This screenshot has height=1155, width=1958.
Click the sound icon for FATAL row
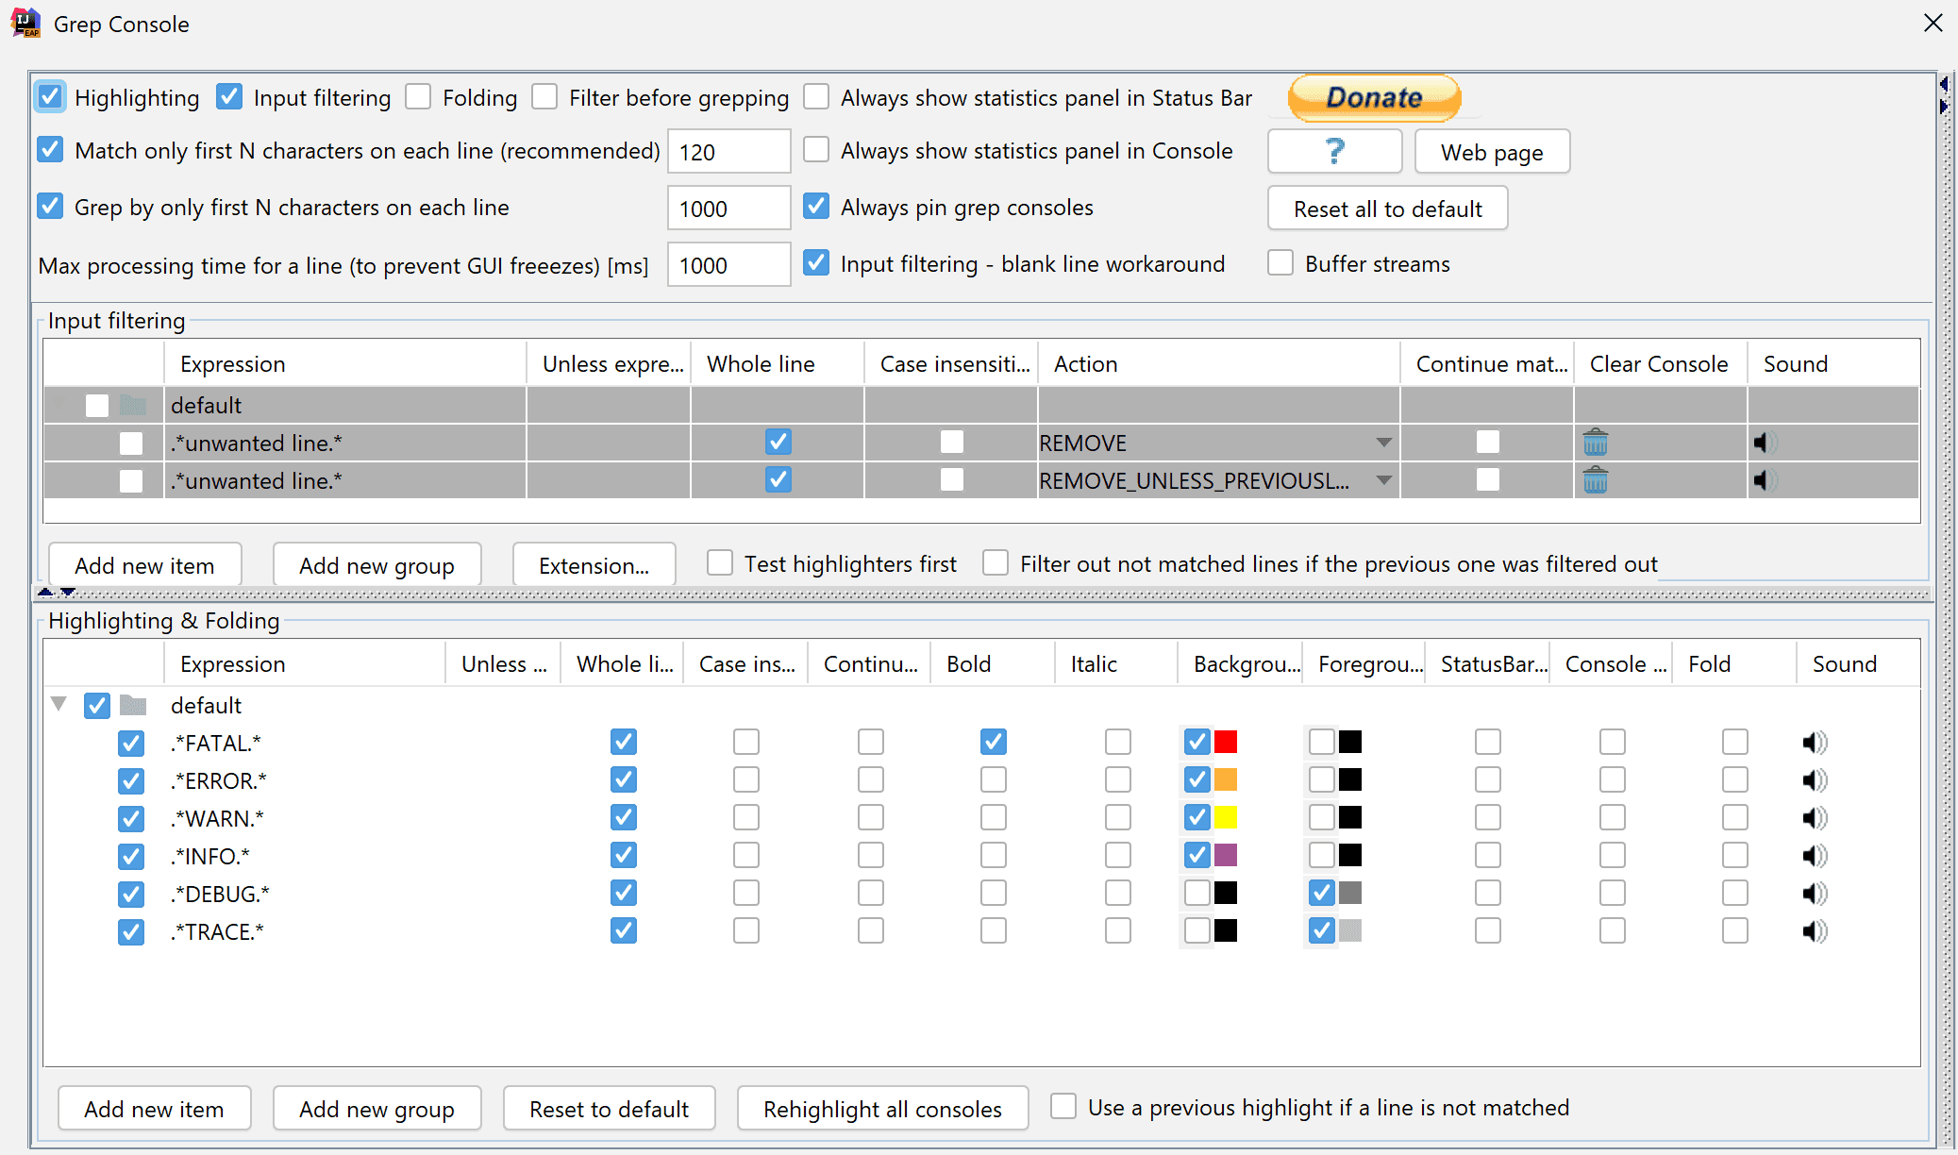[x=1814, y=743]
